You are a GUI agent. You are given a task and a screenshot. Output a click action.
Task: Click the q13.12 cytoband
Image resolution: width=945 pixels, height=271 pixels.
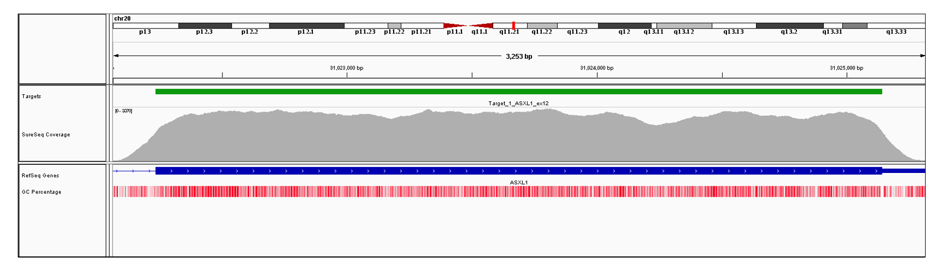684,26
